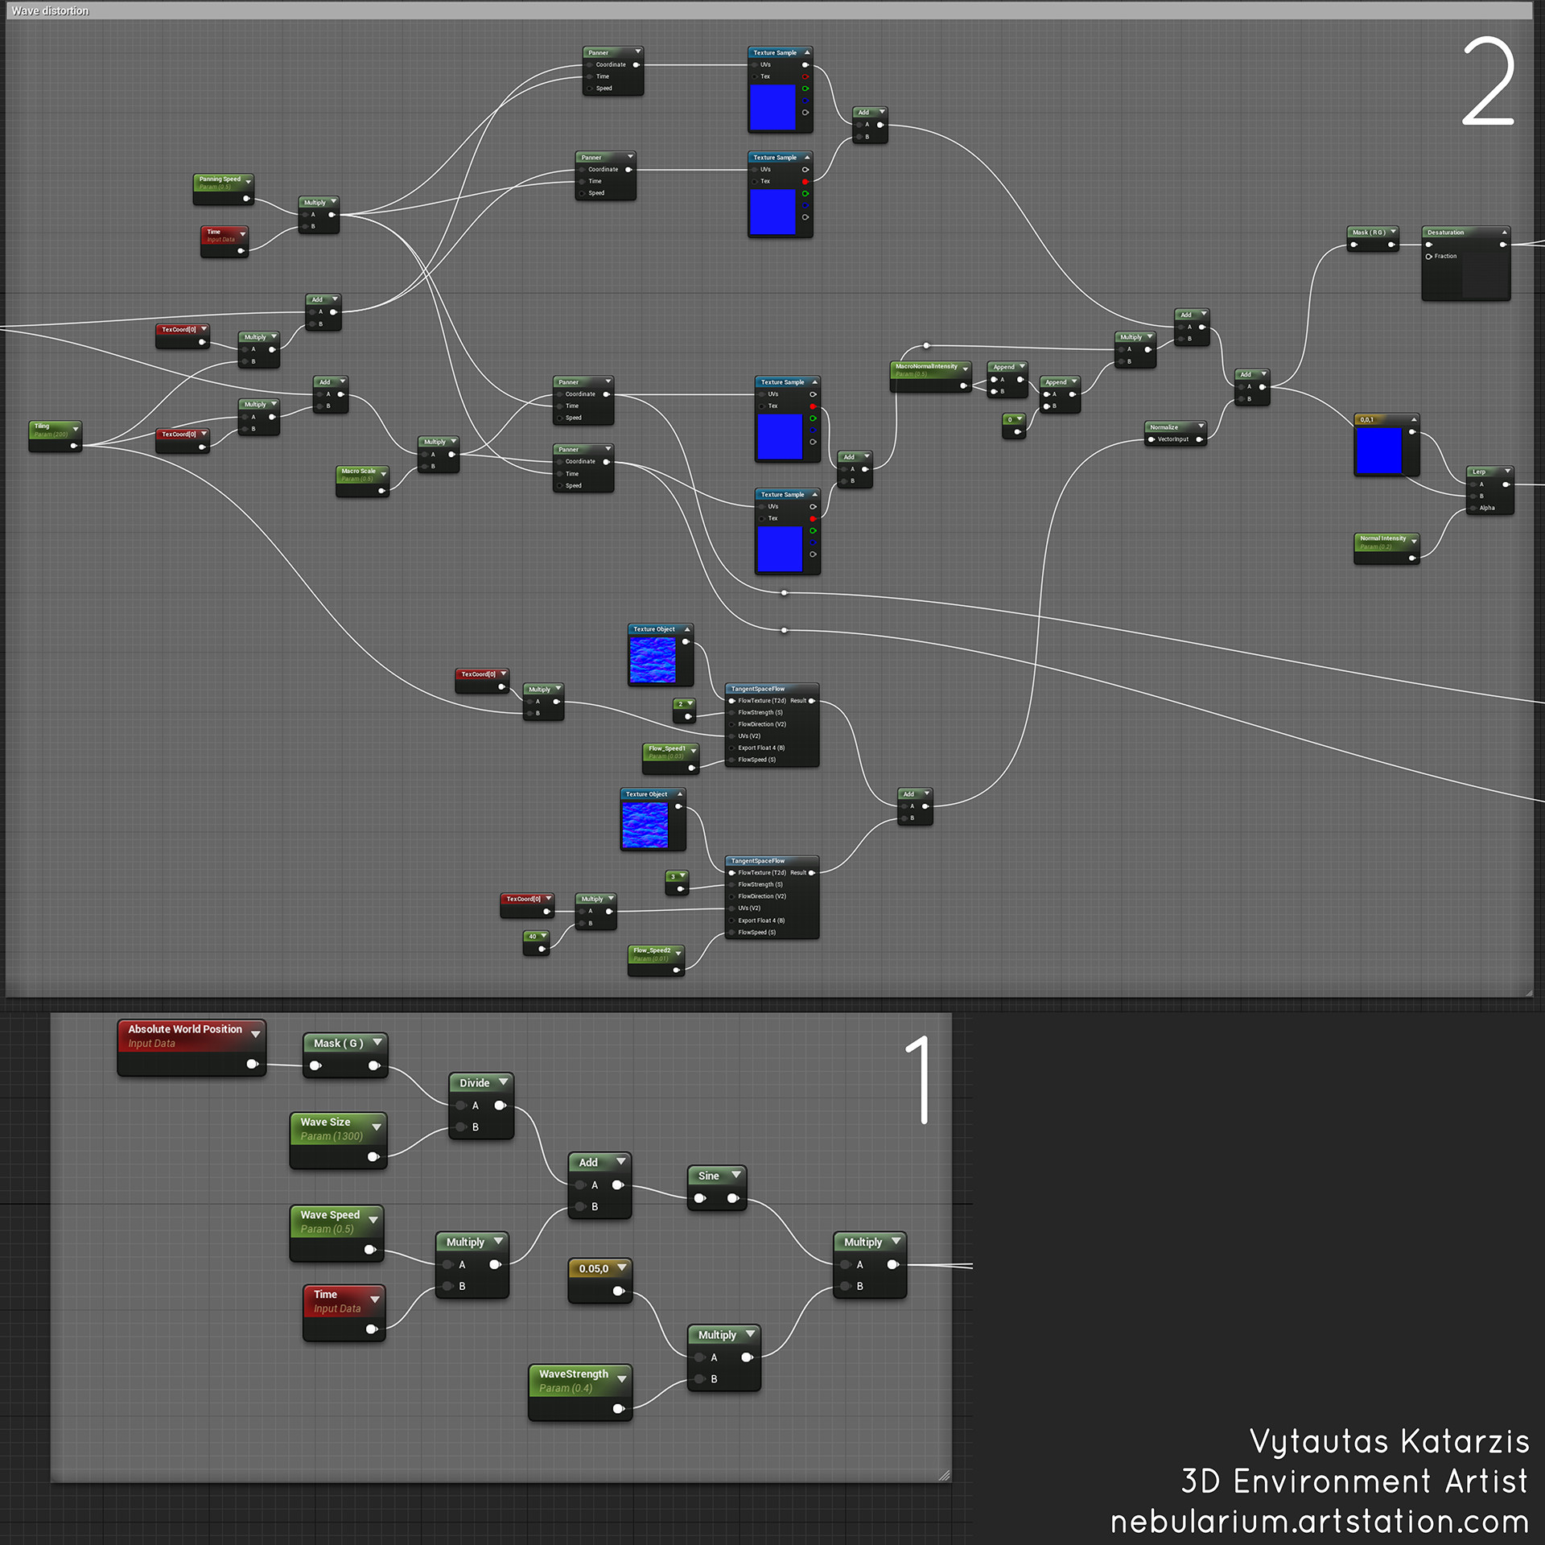Screen dimensions: 1545x1545
Task: Click the Panning Speed output pin
Action: 246,198
